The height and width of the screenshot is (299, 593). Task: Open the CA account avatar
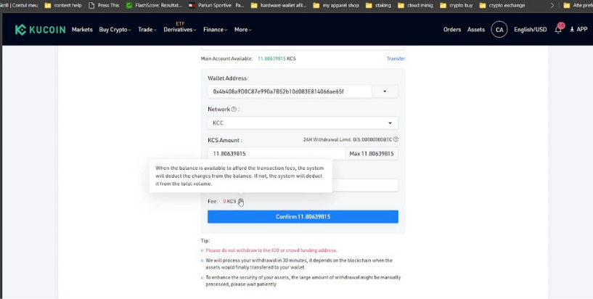(499, 30)
